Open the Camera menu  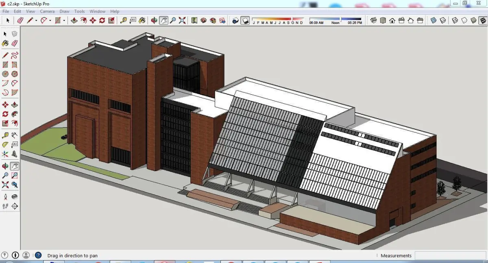(47, 11)
